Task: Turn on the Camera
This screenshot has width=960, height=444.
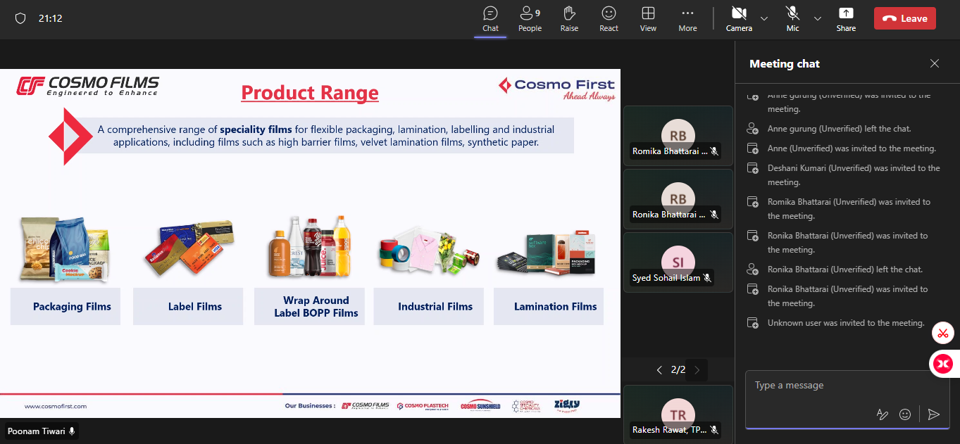Action: [739, 19]
